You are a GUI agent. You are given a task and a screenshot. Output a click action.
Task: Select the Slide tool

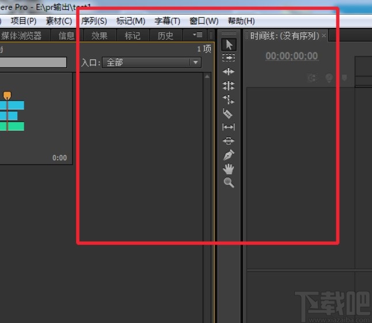click(x=229, y=141)
